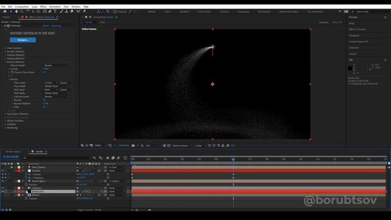The width and height of the screenshot is (391, 220).
Task: Click Toggle Switches / Modes button
Action: click(89, 210)
